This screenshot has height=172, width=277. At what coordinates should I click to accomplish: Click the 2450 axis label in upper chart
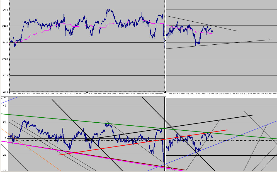click(x=5, y=10)
